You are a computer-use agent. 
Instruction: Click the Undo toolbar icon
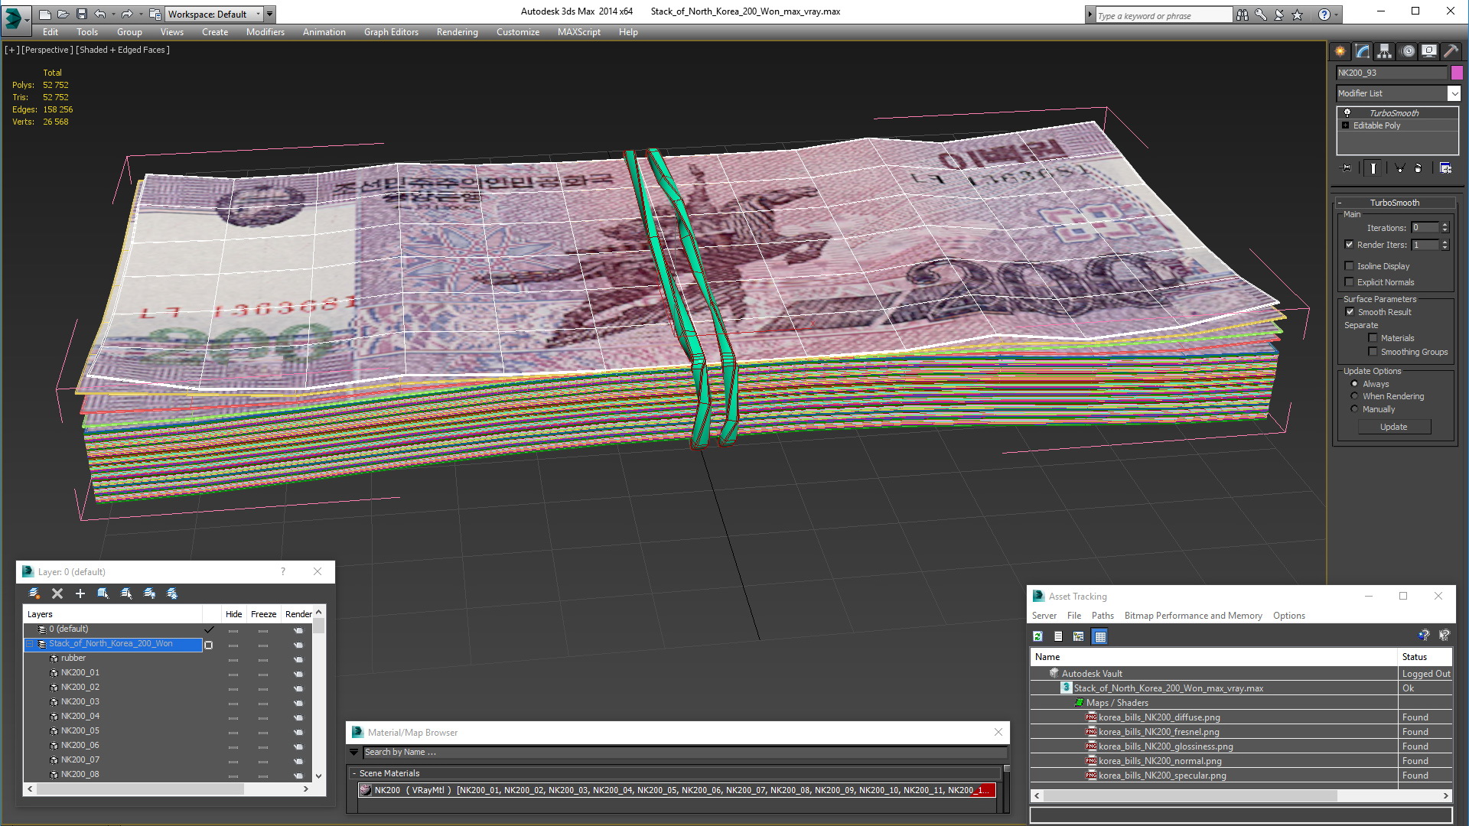point(99,14)
